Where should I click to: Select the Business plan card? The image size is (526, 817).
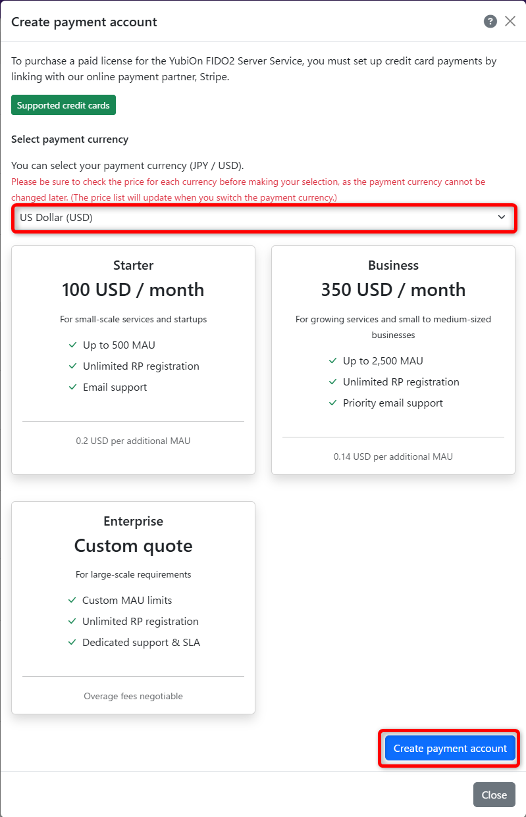click(x=393, y=360)
